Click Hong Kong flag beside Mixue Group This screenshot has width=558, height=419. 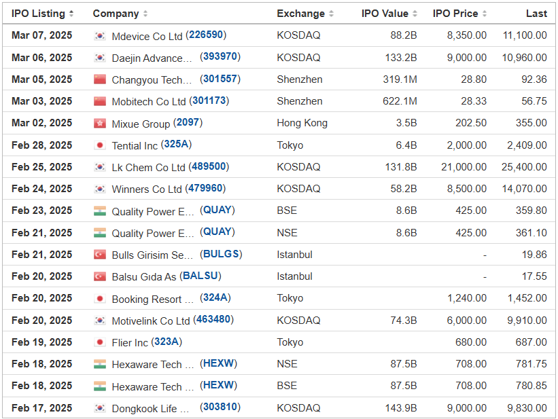(100, 123)
